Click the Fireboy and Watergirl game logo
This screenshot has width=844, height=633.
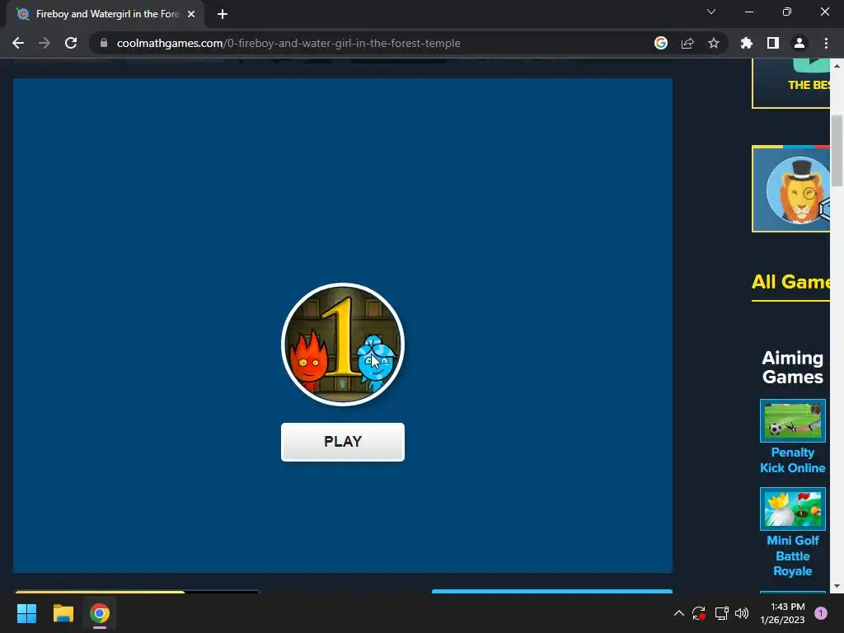342,344
